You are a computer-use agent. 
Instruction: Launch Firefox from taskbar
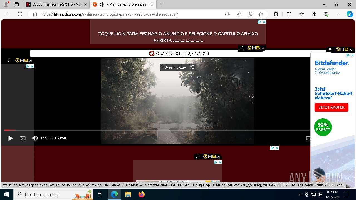pos(141,194)
